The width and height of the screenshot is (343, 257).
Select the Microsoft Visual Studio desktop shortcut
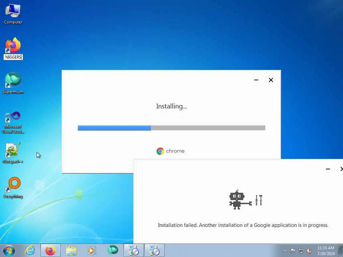(x=13, y=122)
